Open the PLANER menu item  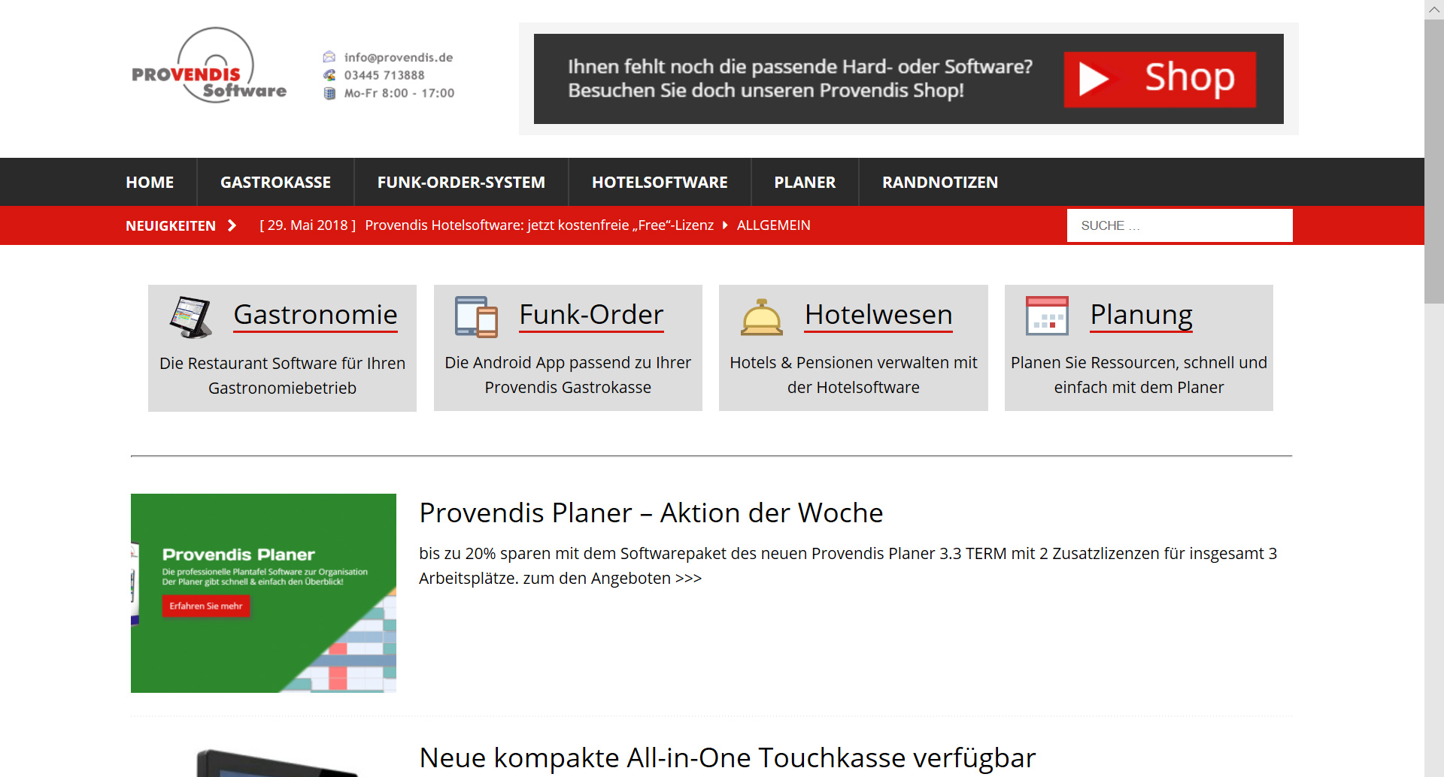(x=805, y=182)
